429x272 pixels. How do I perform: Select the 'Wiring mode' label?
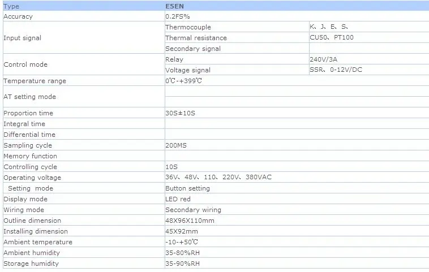pos(24,210)
